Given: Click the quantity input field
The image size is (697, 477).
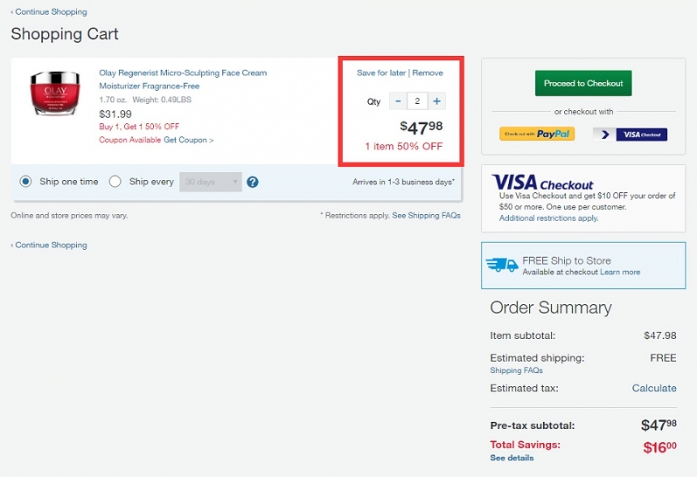Looking at the screenshot, I should coord(417,101).
